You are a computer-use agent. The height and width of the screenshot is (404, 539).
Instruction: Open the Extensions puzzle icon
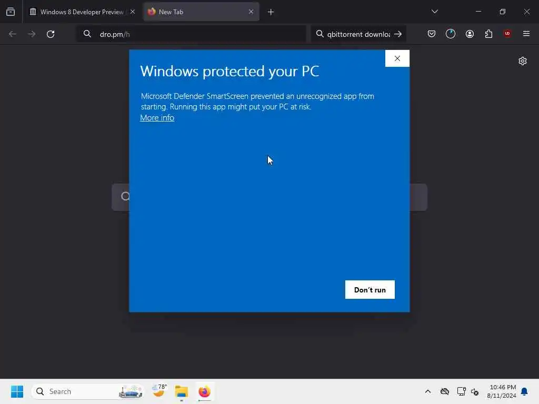(488, 34)
